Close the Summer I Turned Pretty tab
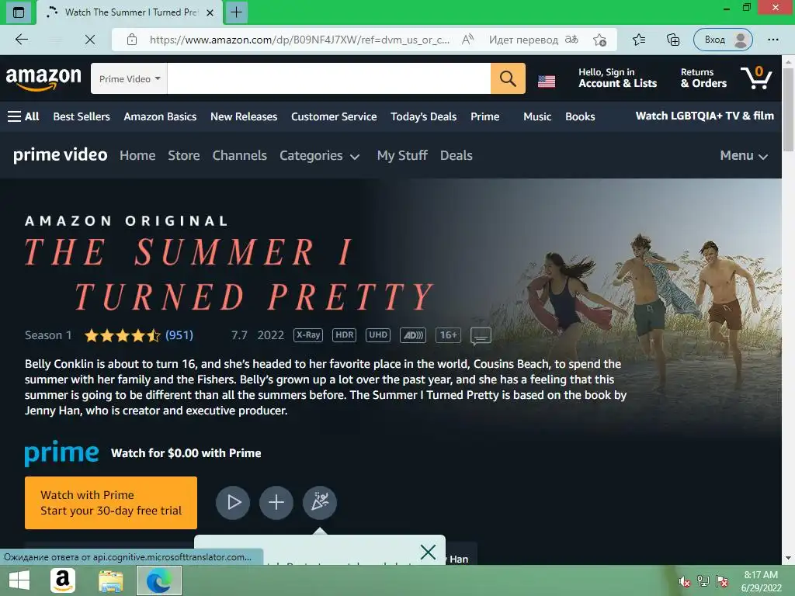 pyautogui.click(x=210, y=12)
